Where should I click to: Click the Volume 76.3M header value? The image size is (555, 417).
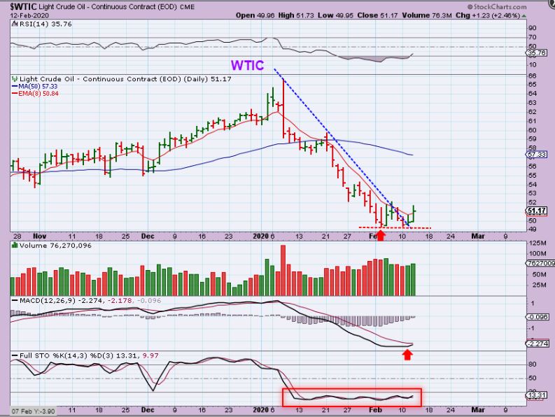pos(426,15)
